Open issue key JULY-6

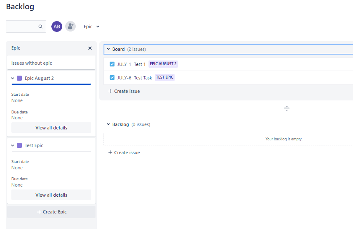point(124,78)
